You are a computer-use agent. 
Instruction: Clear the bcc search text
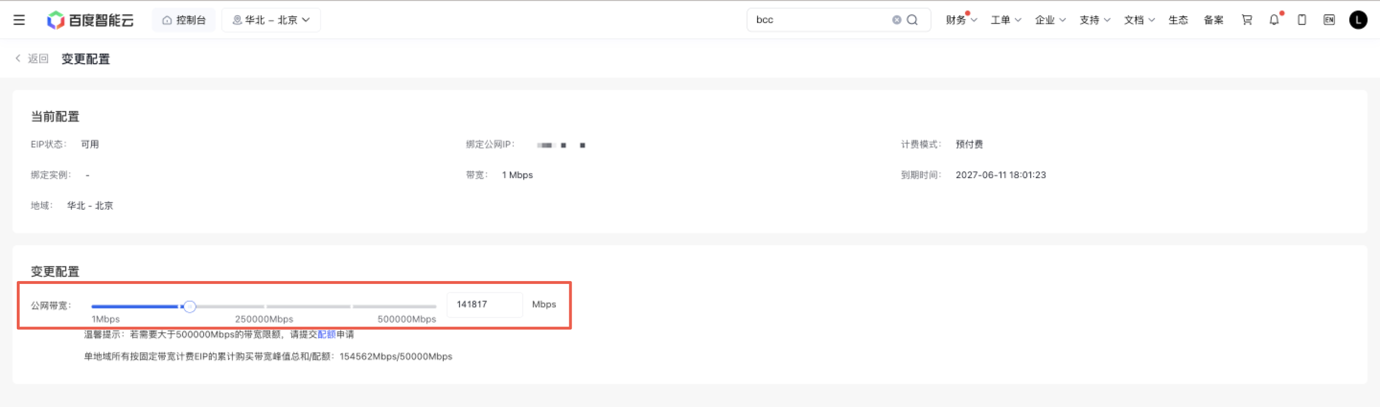tap(896, 20)
